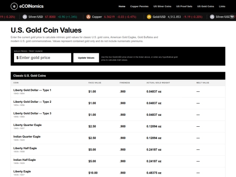236x177 pixels.
Task: Select the Liberty Half Eagle row
Action: pos(118,149)
